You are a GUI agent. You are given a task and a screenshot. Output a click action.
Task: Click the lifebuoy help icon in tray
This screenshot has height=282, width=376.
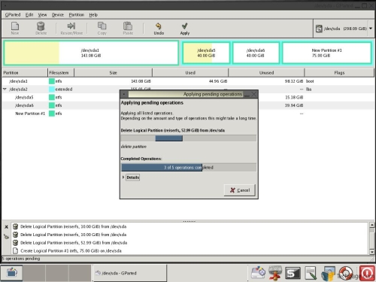346,273
